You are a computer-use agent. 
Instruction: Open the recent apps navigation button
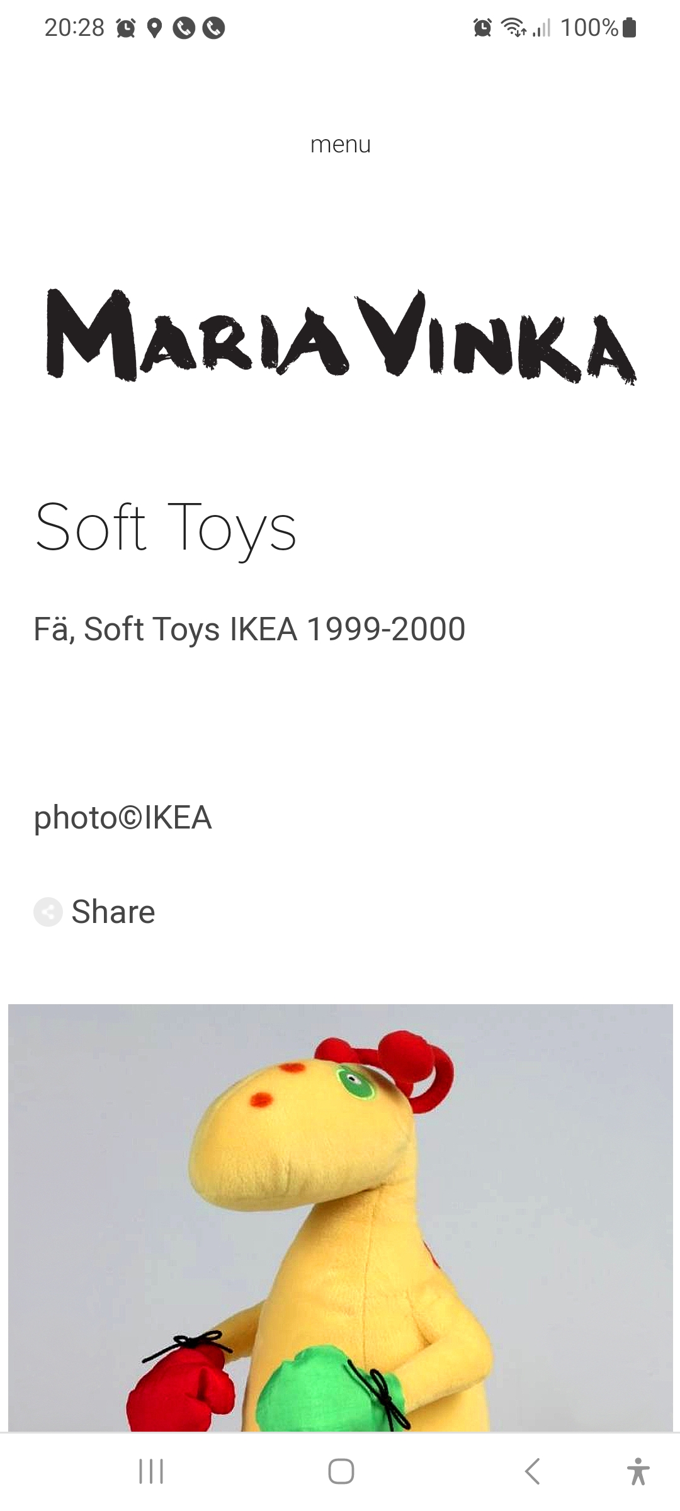(151, 1472)
